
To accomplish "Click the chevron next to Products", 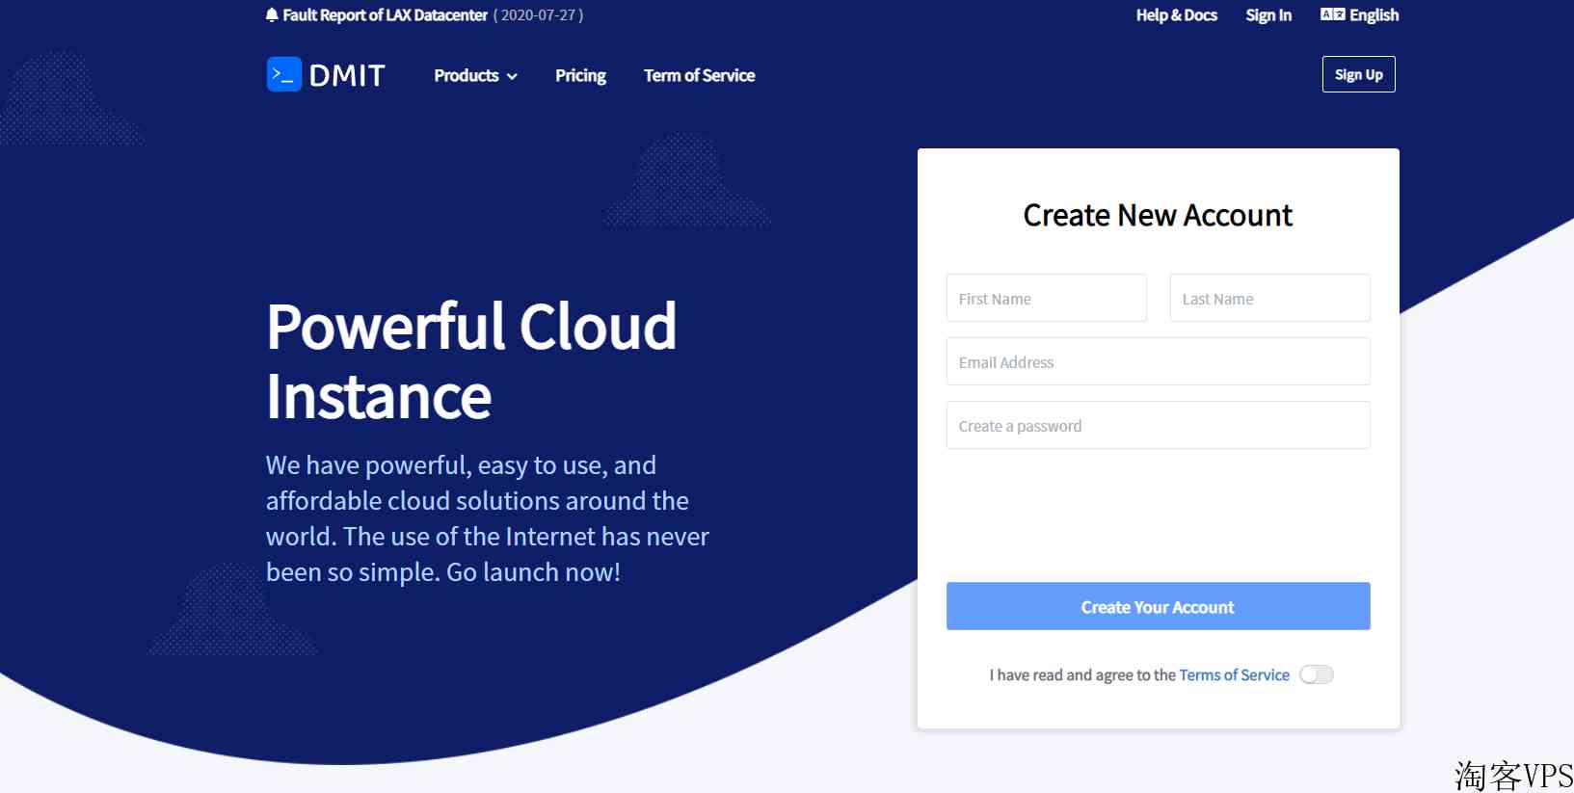I will pyautogui.click(x=512, y=76).
